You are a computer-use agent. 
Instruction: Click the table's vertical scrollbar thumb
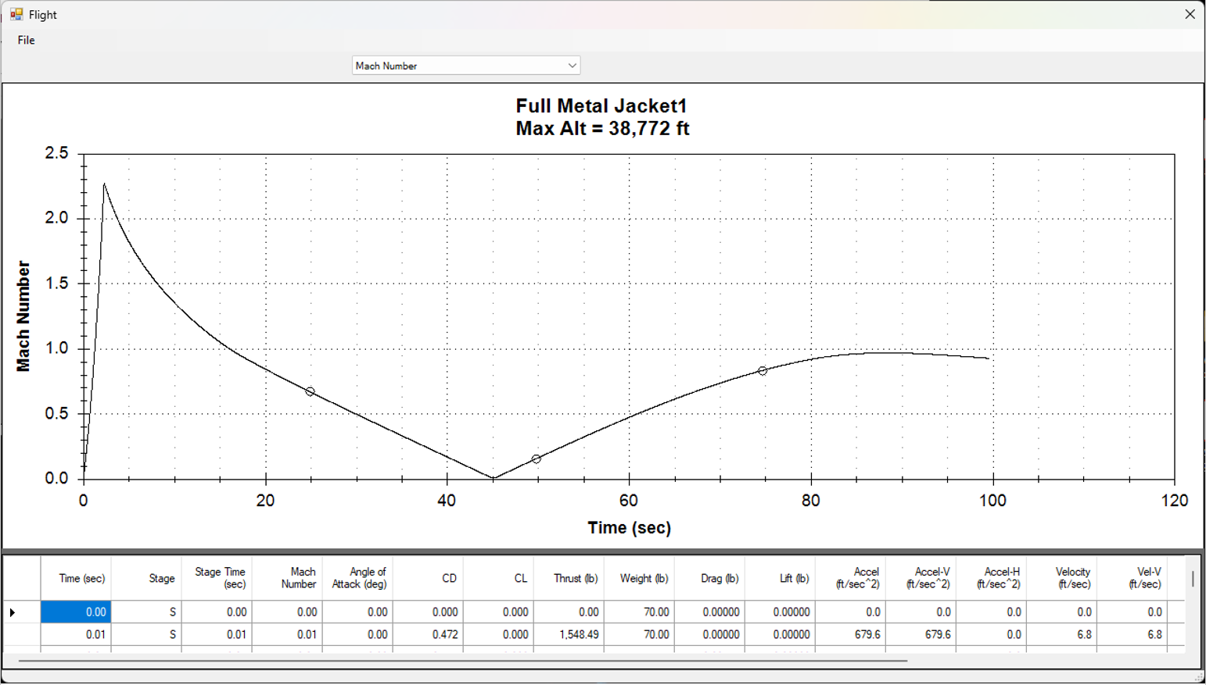(x=1193, y=579)
